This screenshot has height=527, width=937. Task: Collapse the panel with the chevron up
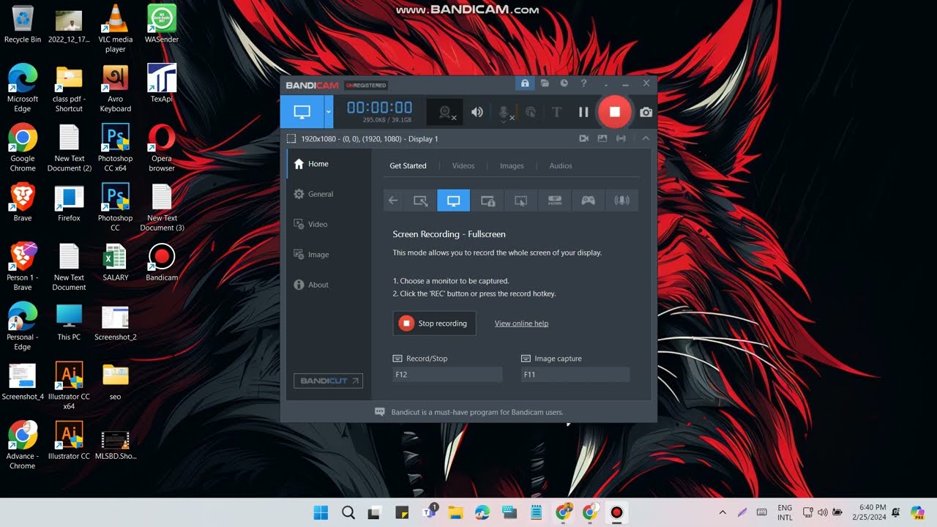pos(646,138)
